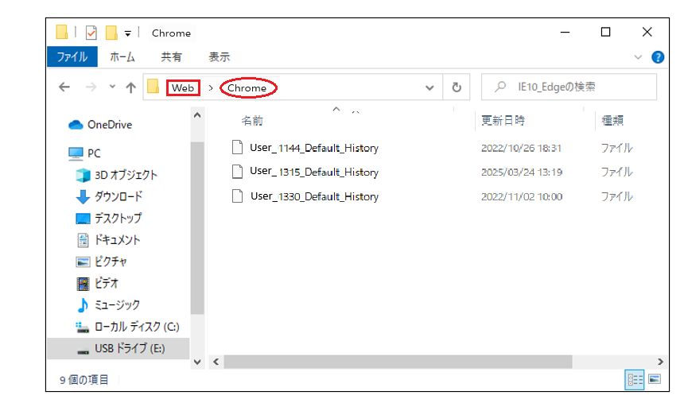
Task: Minimize the Chrome explorer window
Action: pyautogui.click(x=565, y=33)
